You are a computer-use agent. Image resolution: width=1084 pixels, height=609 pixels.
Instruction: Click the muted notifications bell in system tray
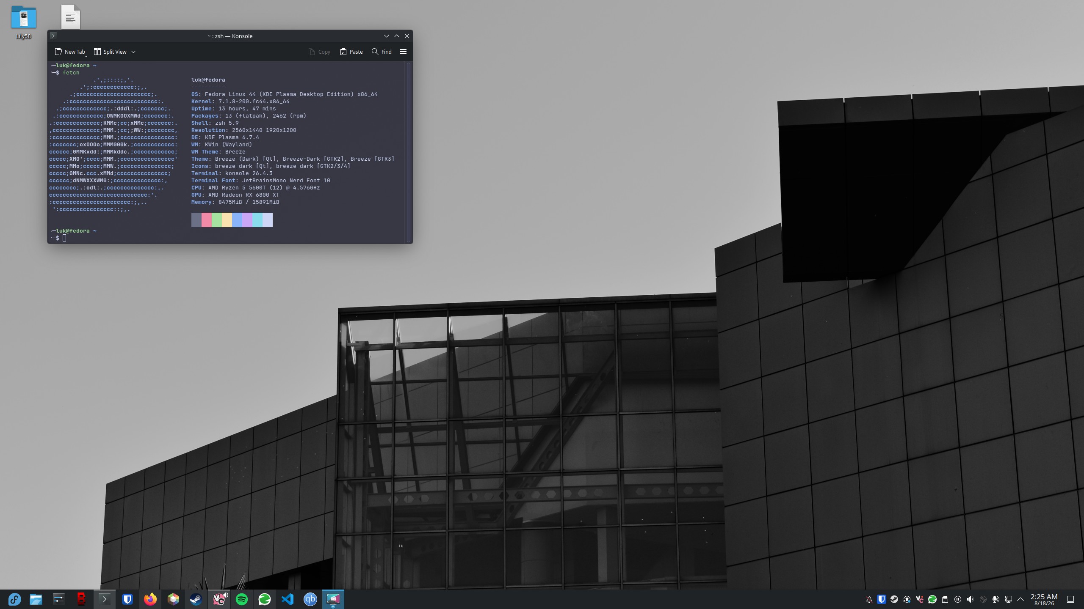pos(869,599)
